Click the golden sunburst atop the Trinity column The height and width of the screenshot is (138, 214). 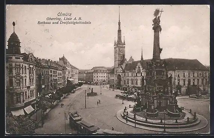[157, 12]
